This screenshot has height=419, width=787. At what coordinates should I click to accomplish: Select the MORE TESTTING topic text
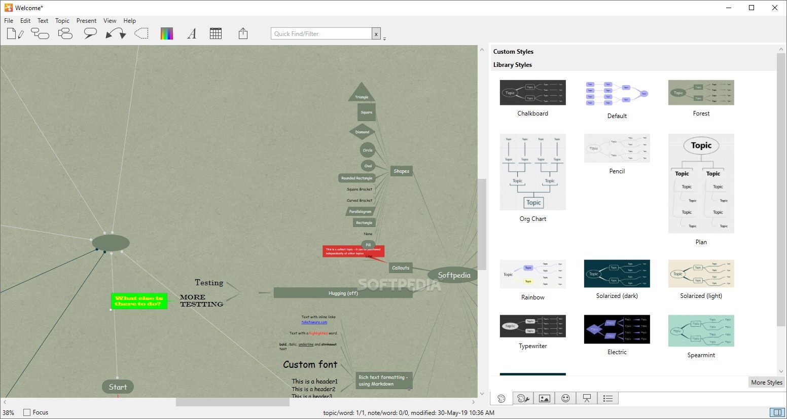(x=201, y=301)
